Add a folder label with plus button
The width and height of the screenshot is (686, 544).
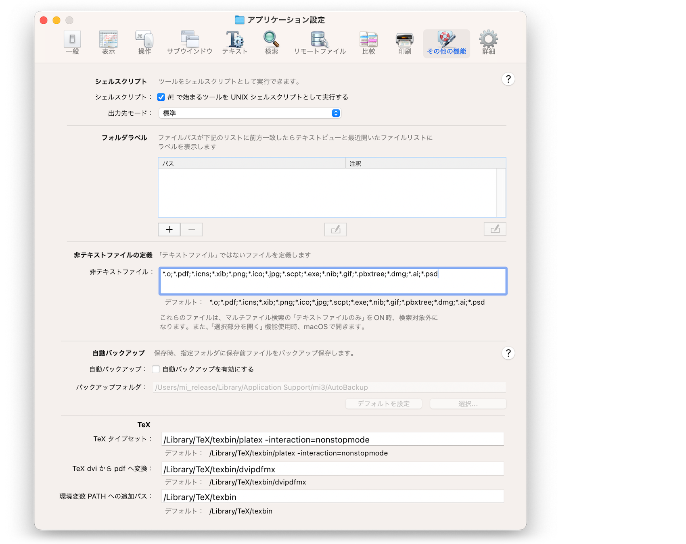pyautogui.click(x=169, y=230)
